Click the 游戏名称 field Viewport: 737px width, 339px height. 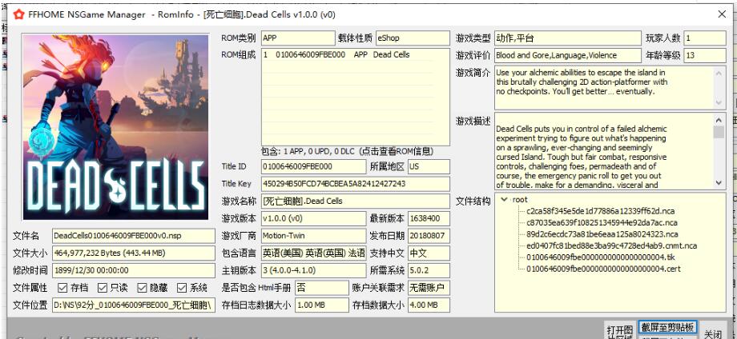pyautogui.click(x=356, y=201)
